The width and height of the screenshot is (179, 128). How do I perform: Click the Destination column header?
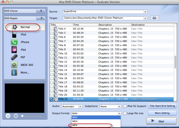click(152, 25)
